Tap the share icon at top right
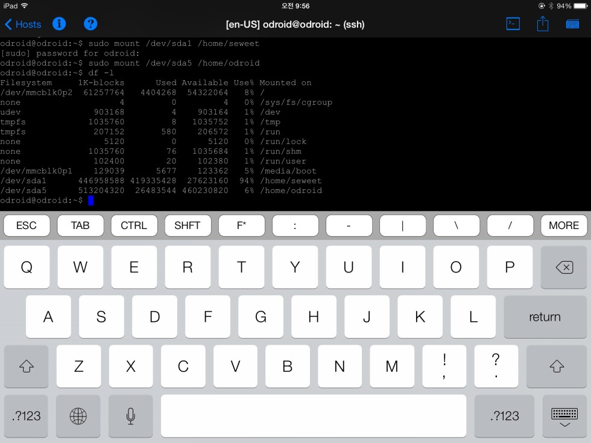The image size is (591, 443). click(x=543, y=24)
